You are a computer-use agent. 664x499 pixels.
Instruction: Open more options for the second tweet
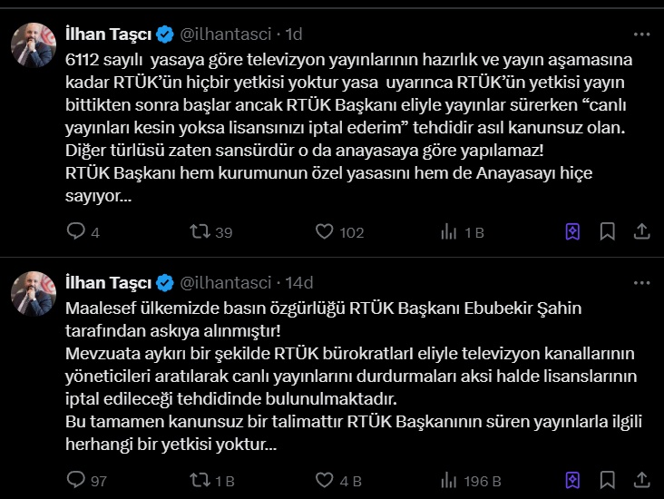point(641,282)
